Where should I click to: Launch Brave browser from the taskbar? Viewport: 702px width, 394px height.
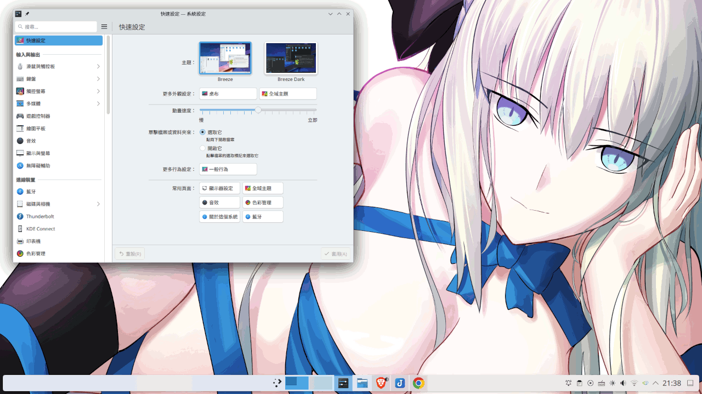click(x=381, y=383)
